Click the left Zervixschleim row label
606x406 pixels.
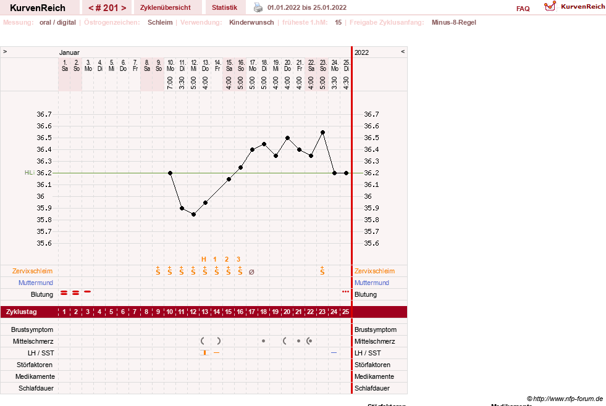[x=33, y=271]
